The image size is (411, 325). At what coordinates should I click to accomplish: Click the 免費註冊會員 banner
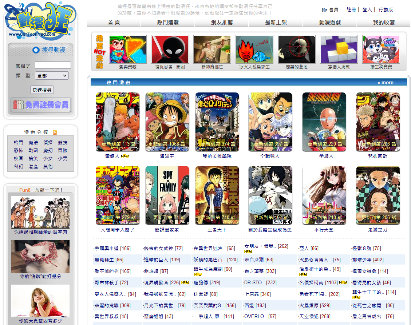[41, 105]
